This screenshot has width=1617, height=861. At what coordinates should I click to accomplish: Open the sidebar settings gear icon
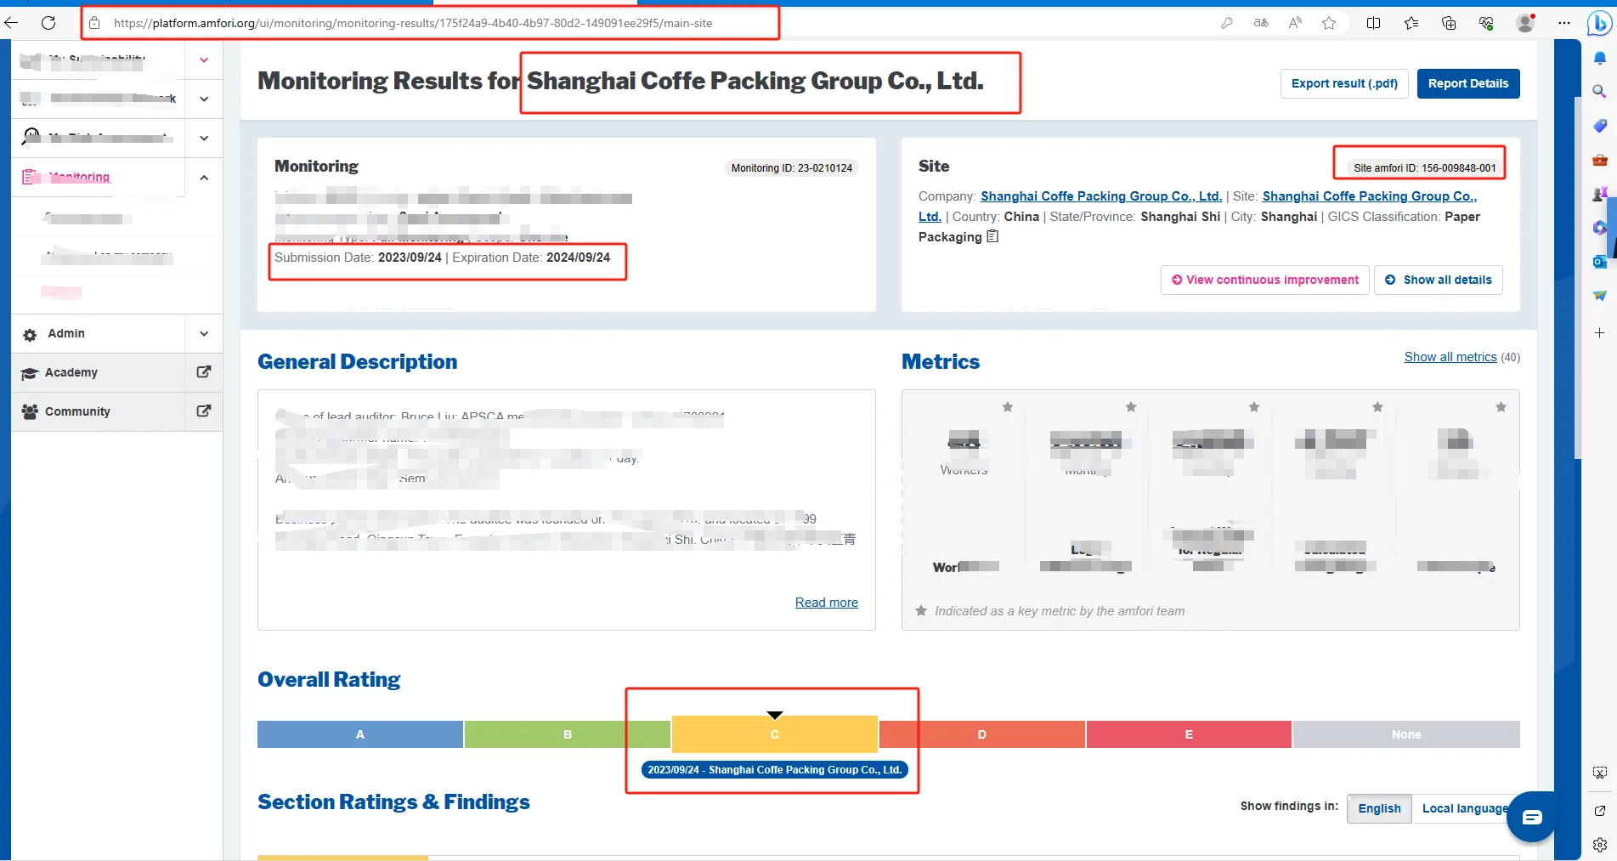point(1599,845)
